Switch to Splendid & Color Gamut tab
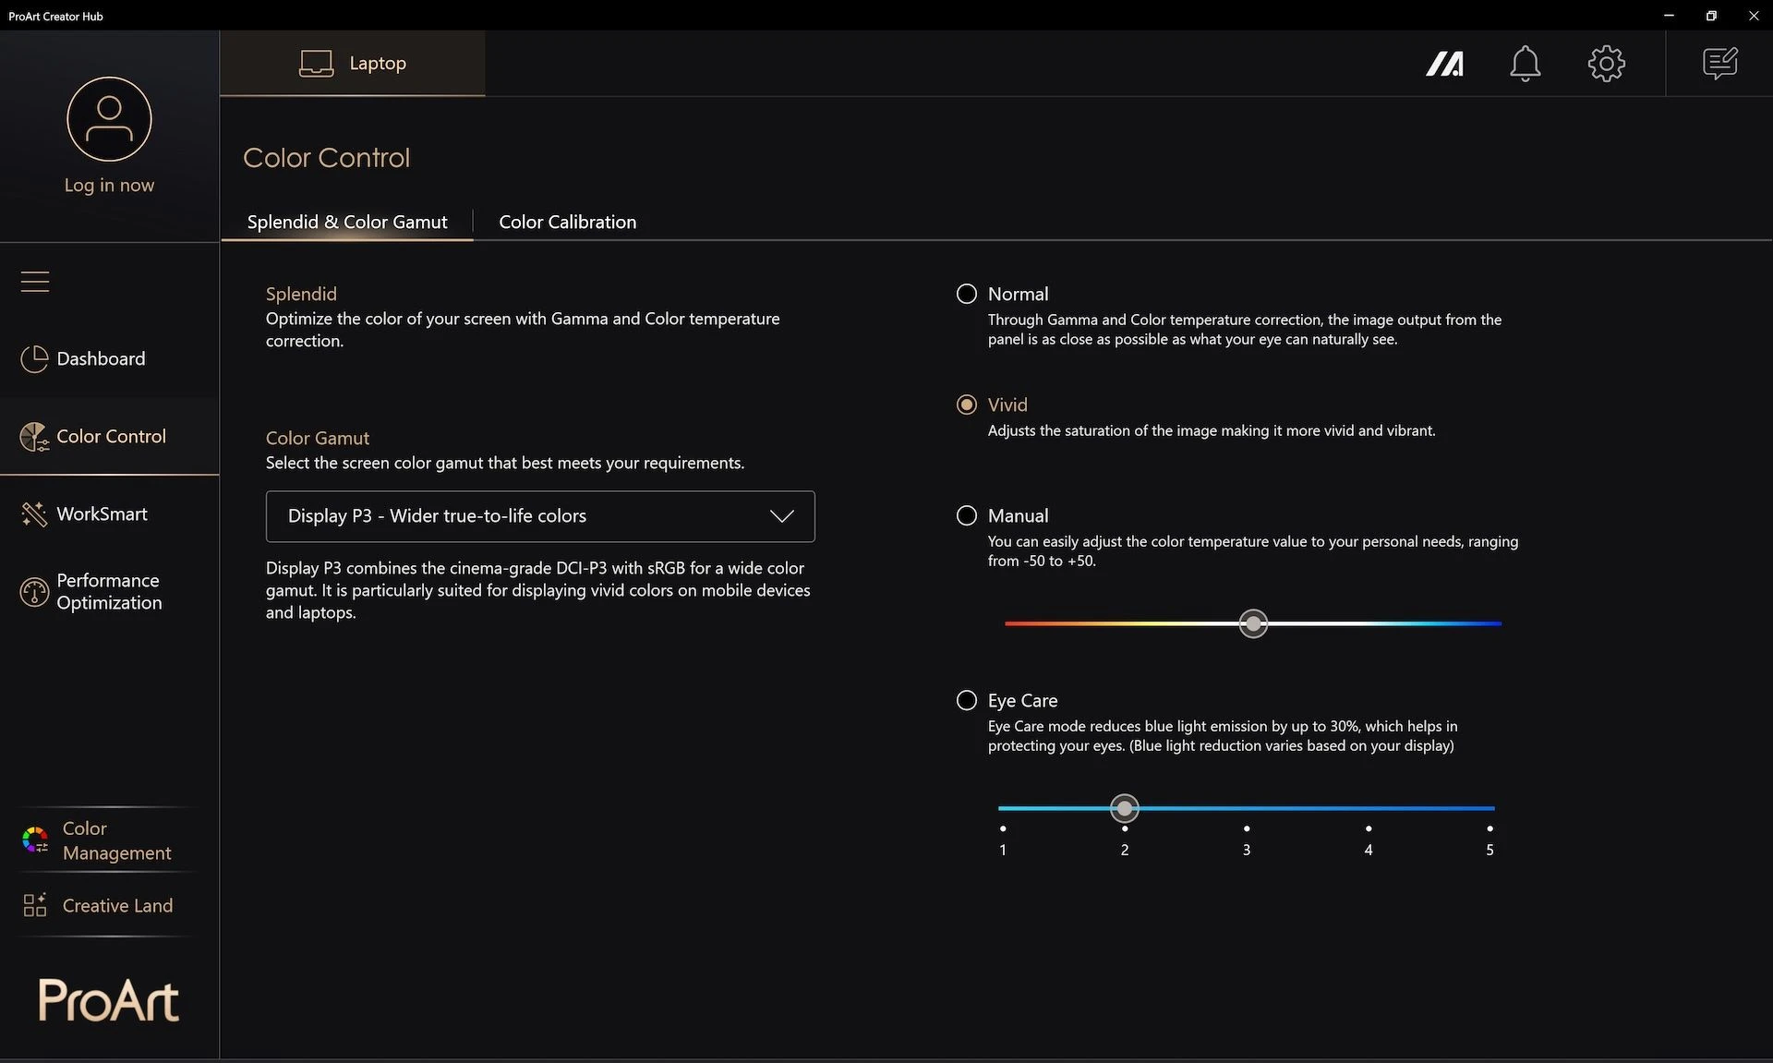This screenshot has width=1773, height=1063. (347, 222)
